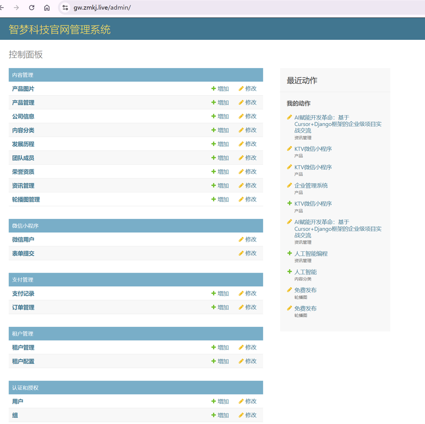Click the address bar URL gw.zmkj.live/admin/
The image size is (425, 424).
(102, 7)
